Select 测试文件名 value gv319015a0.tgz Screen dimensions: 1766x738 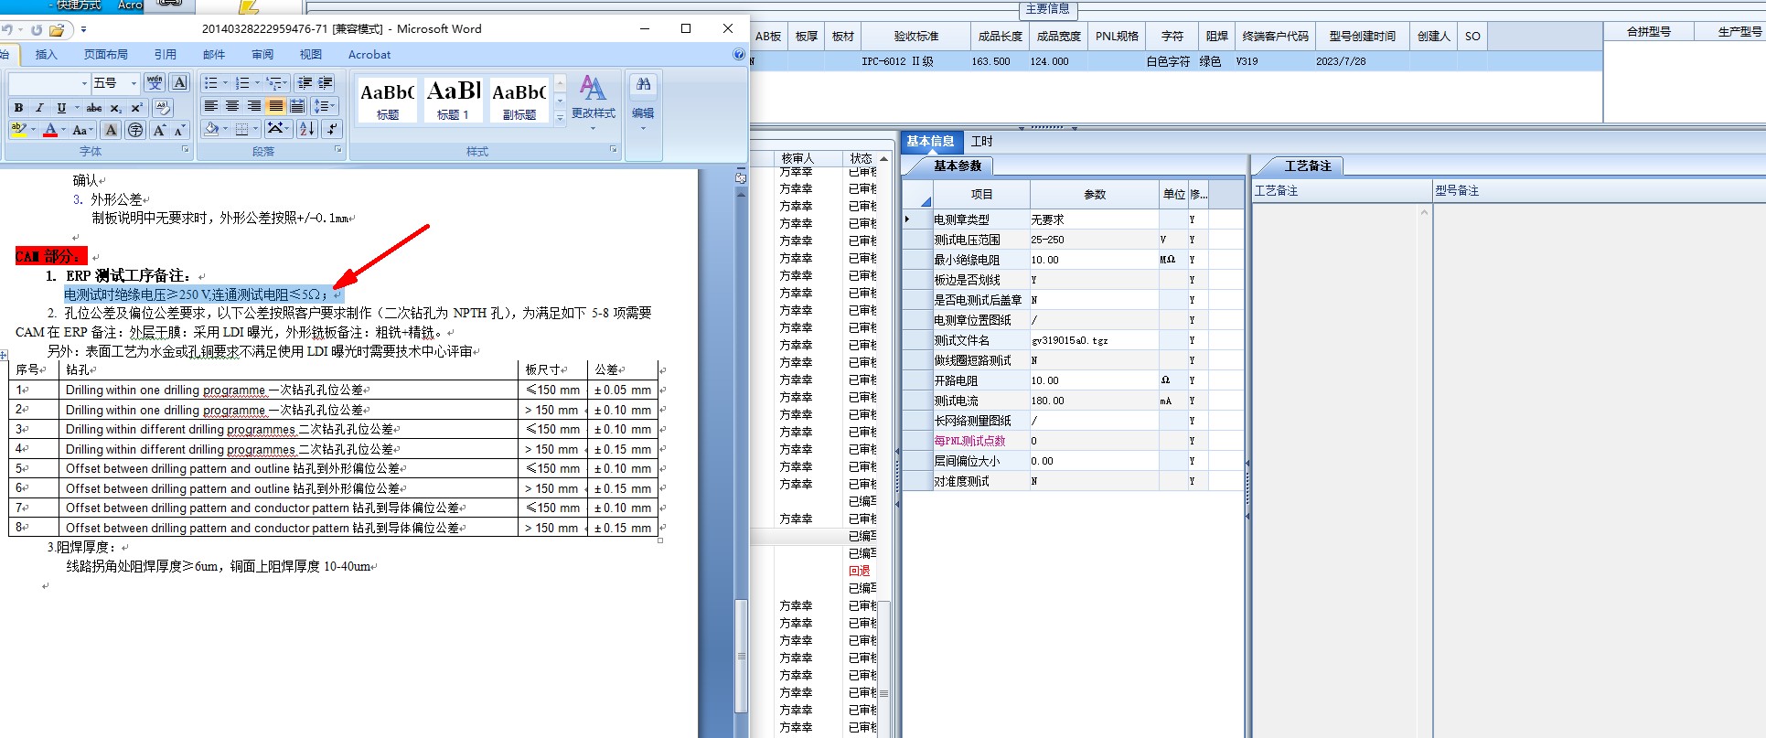pos(1094,340)
